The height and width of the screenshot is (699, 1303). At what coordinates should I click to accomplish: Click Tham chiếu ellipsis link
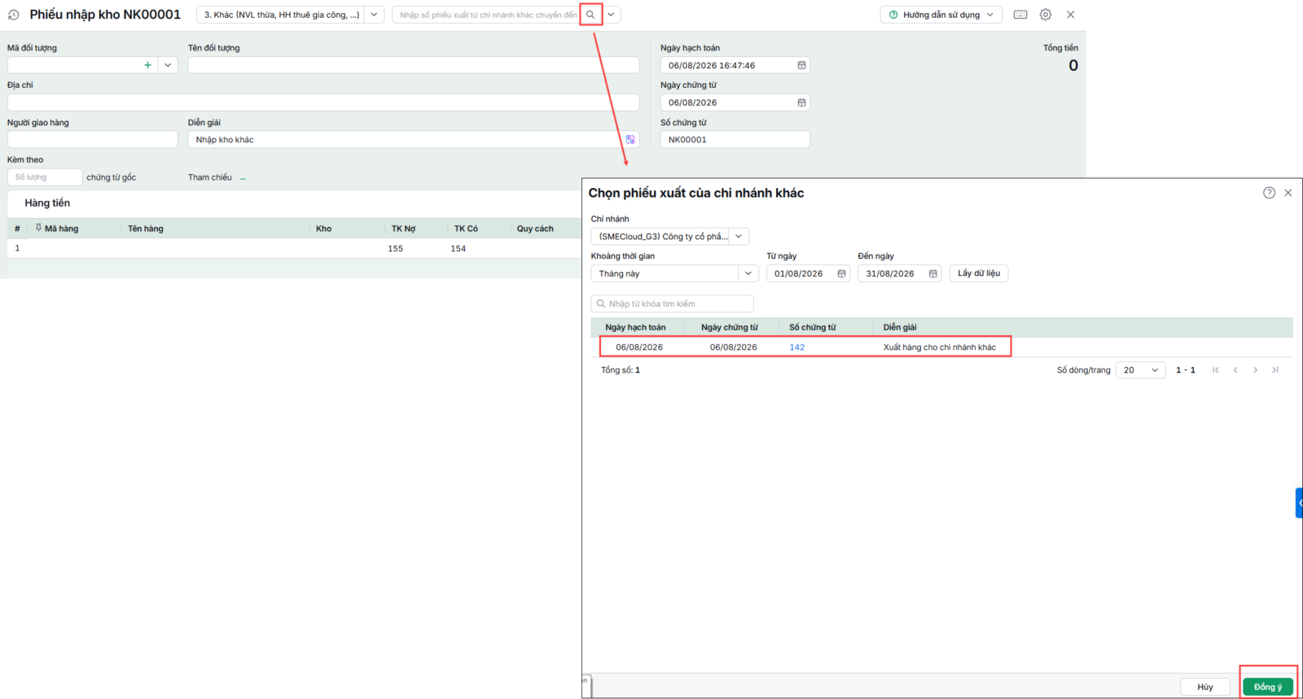tap(243, 177)
